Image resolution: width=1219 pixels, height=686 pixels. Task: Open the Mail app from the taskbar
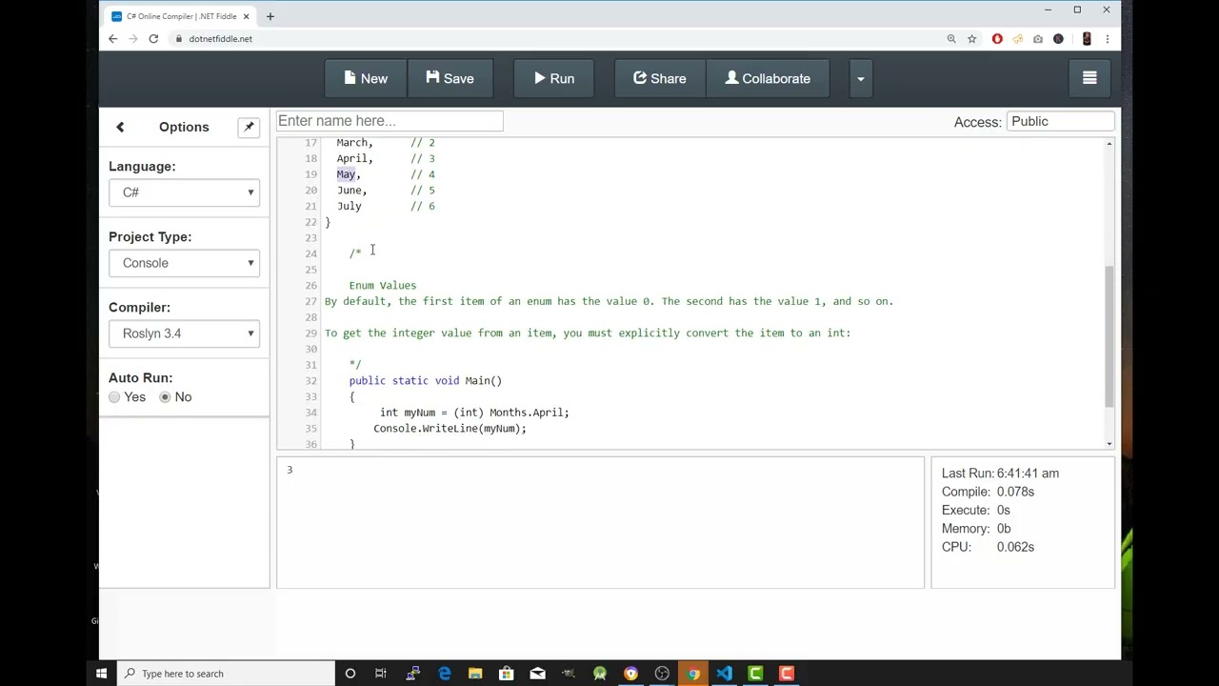pyautogui.click(x=537, y=674)
